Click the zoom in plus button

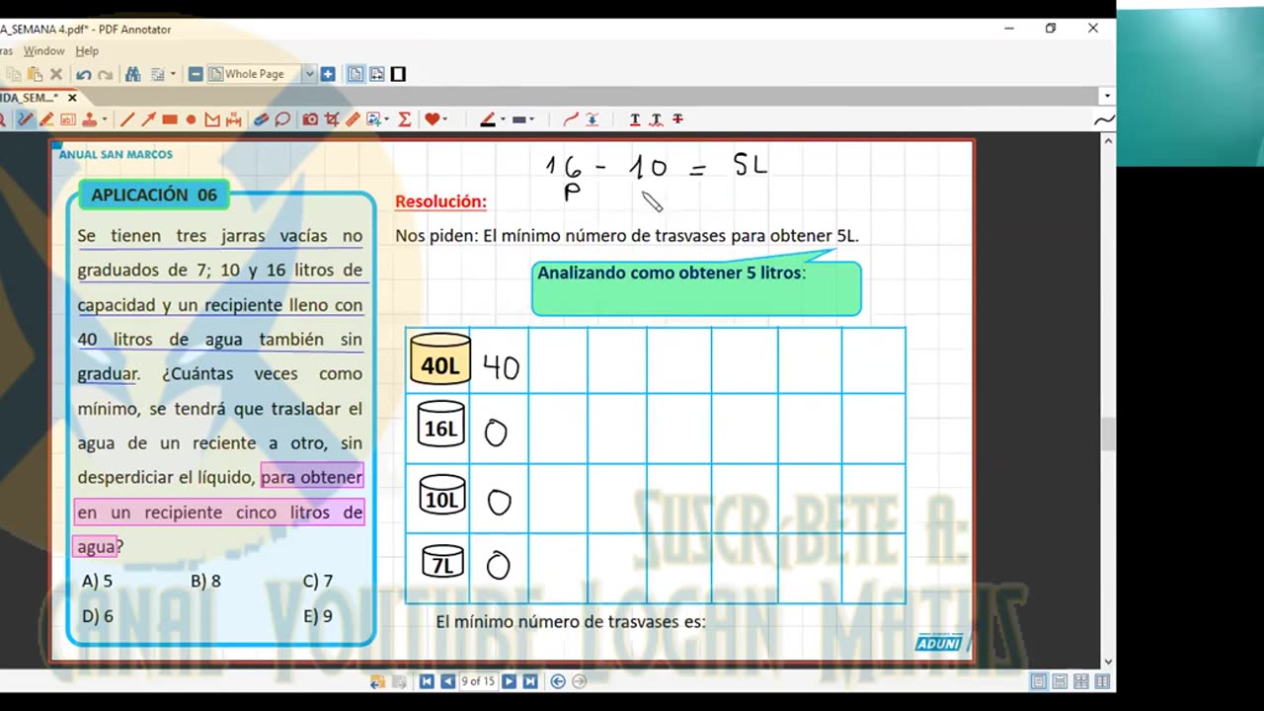[x=328, y=74]
